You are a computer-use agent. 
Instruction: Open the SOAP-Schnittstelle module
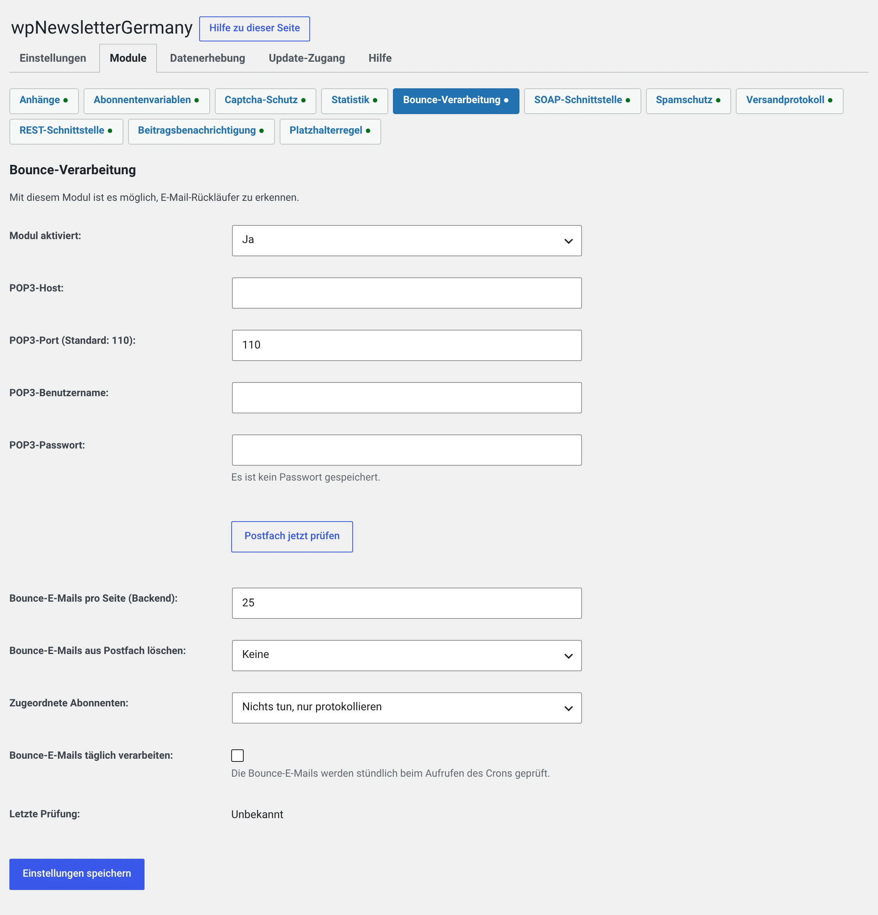[x=582, y=100]
